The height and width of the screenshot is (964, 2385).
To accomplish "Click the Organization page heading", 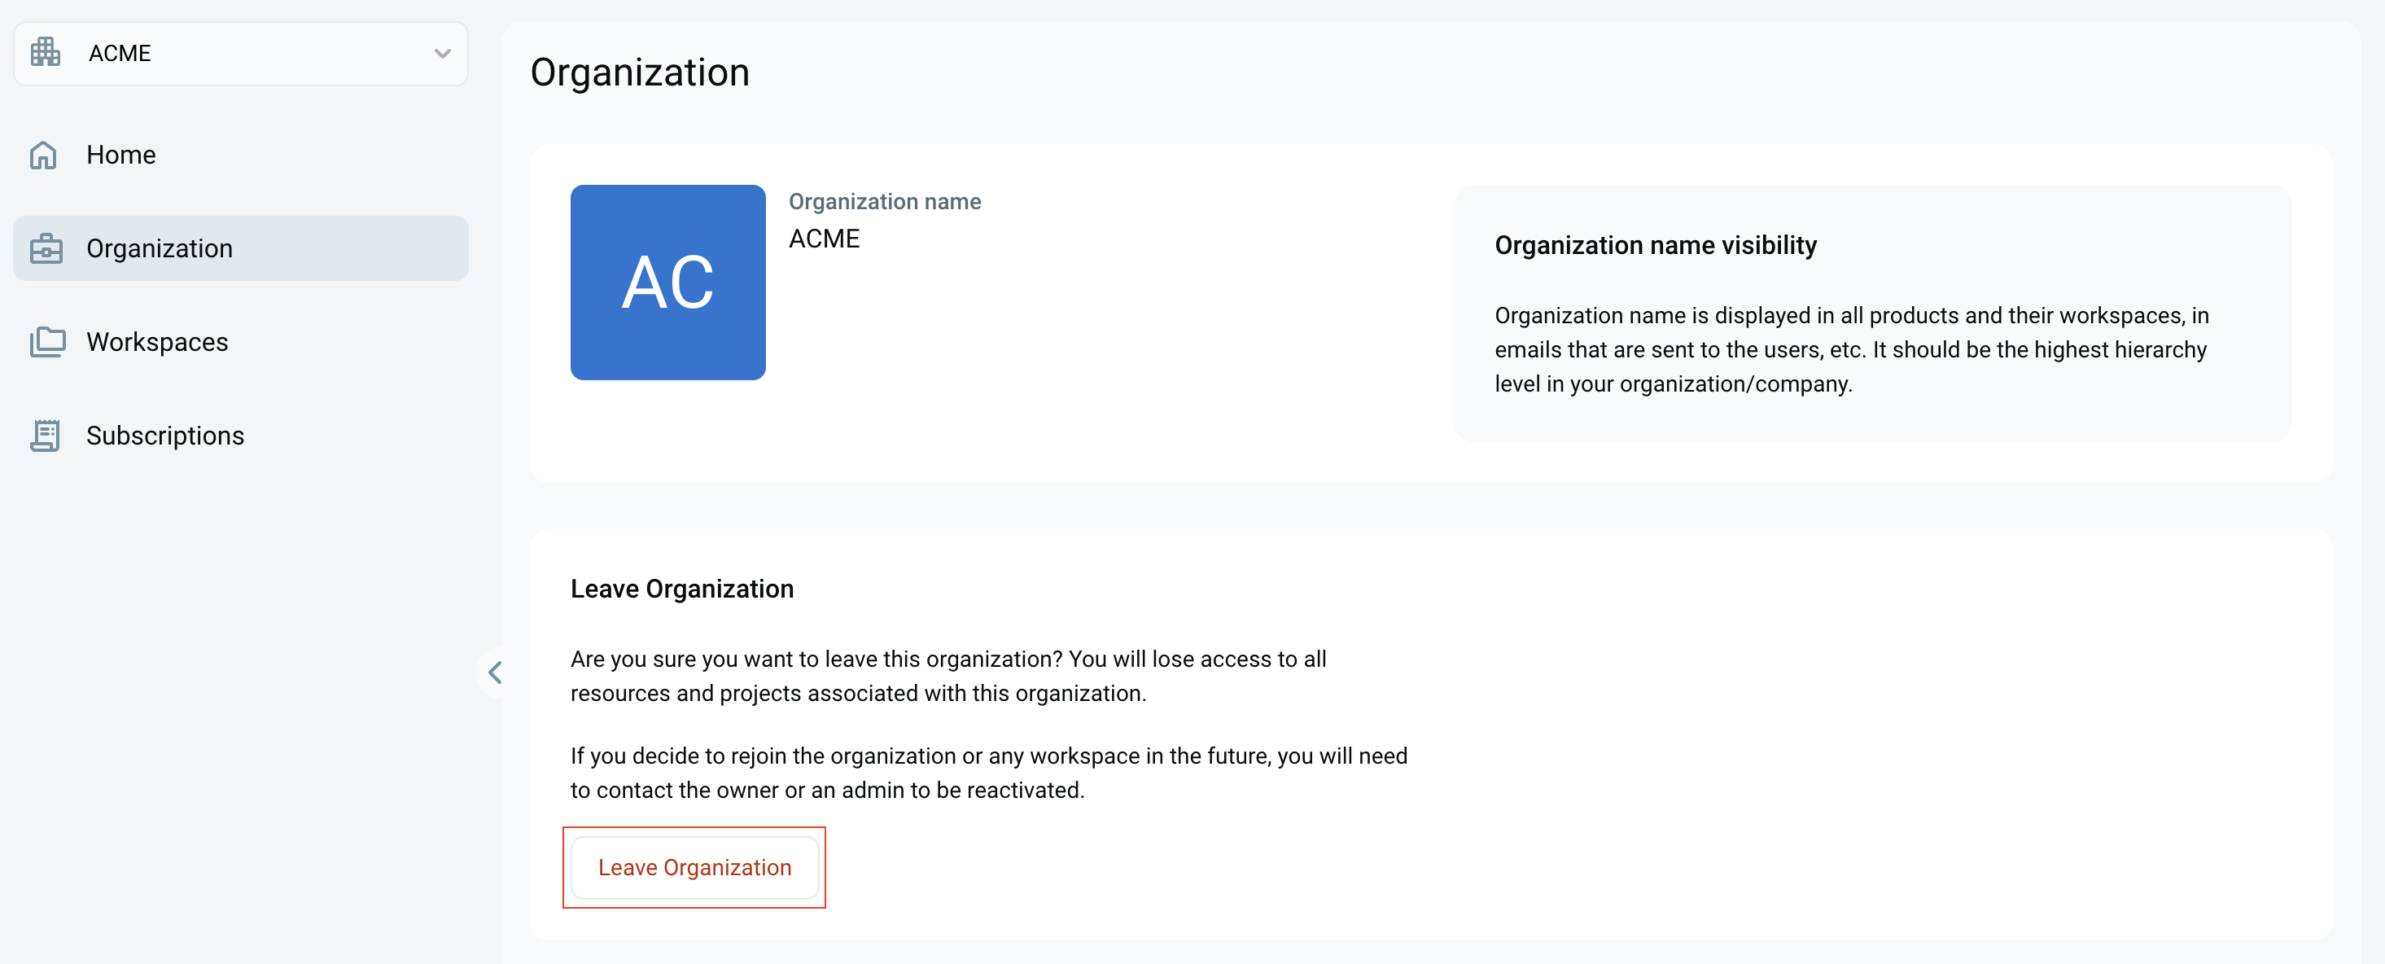I will [640, 72].
